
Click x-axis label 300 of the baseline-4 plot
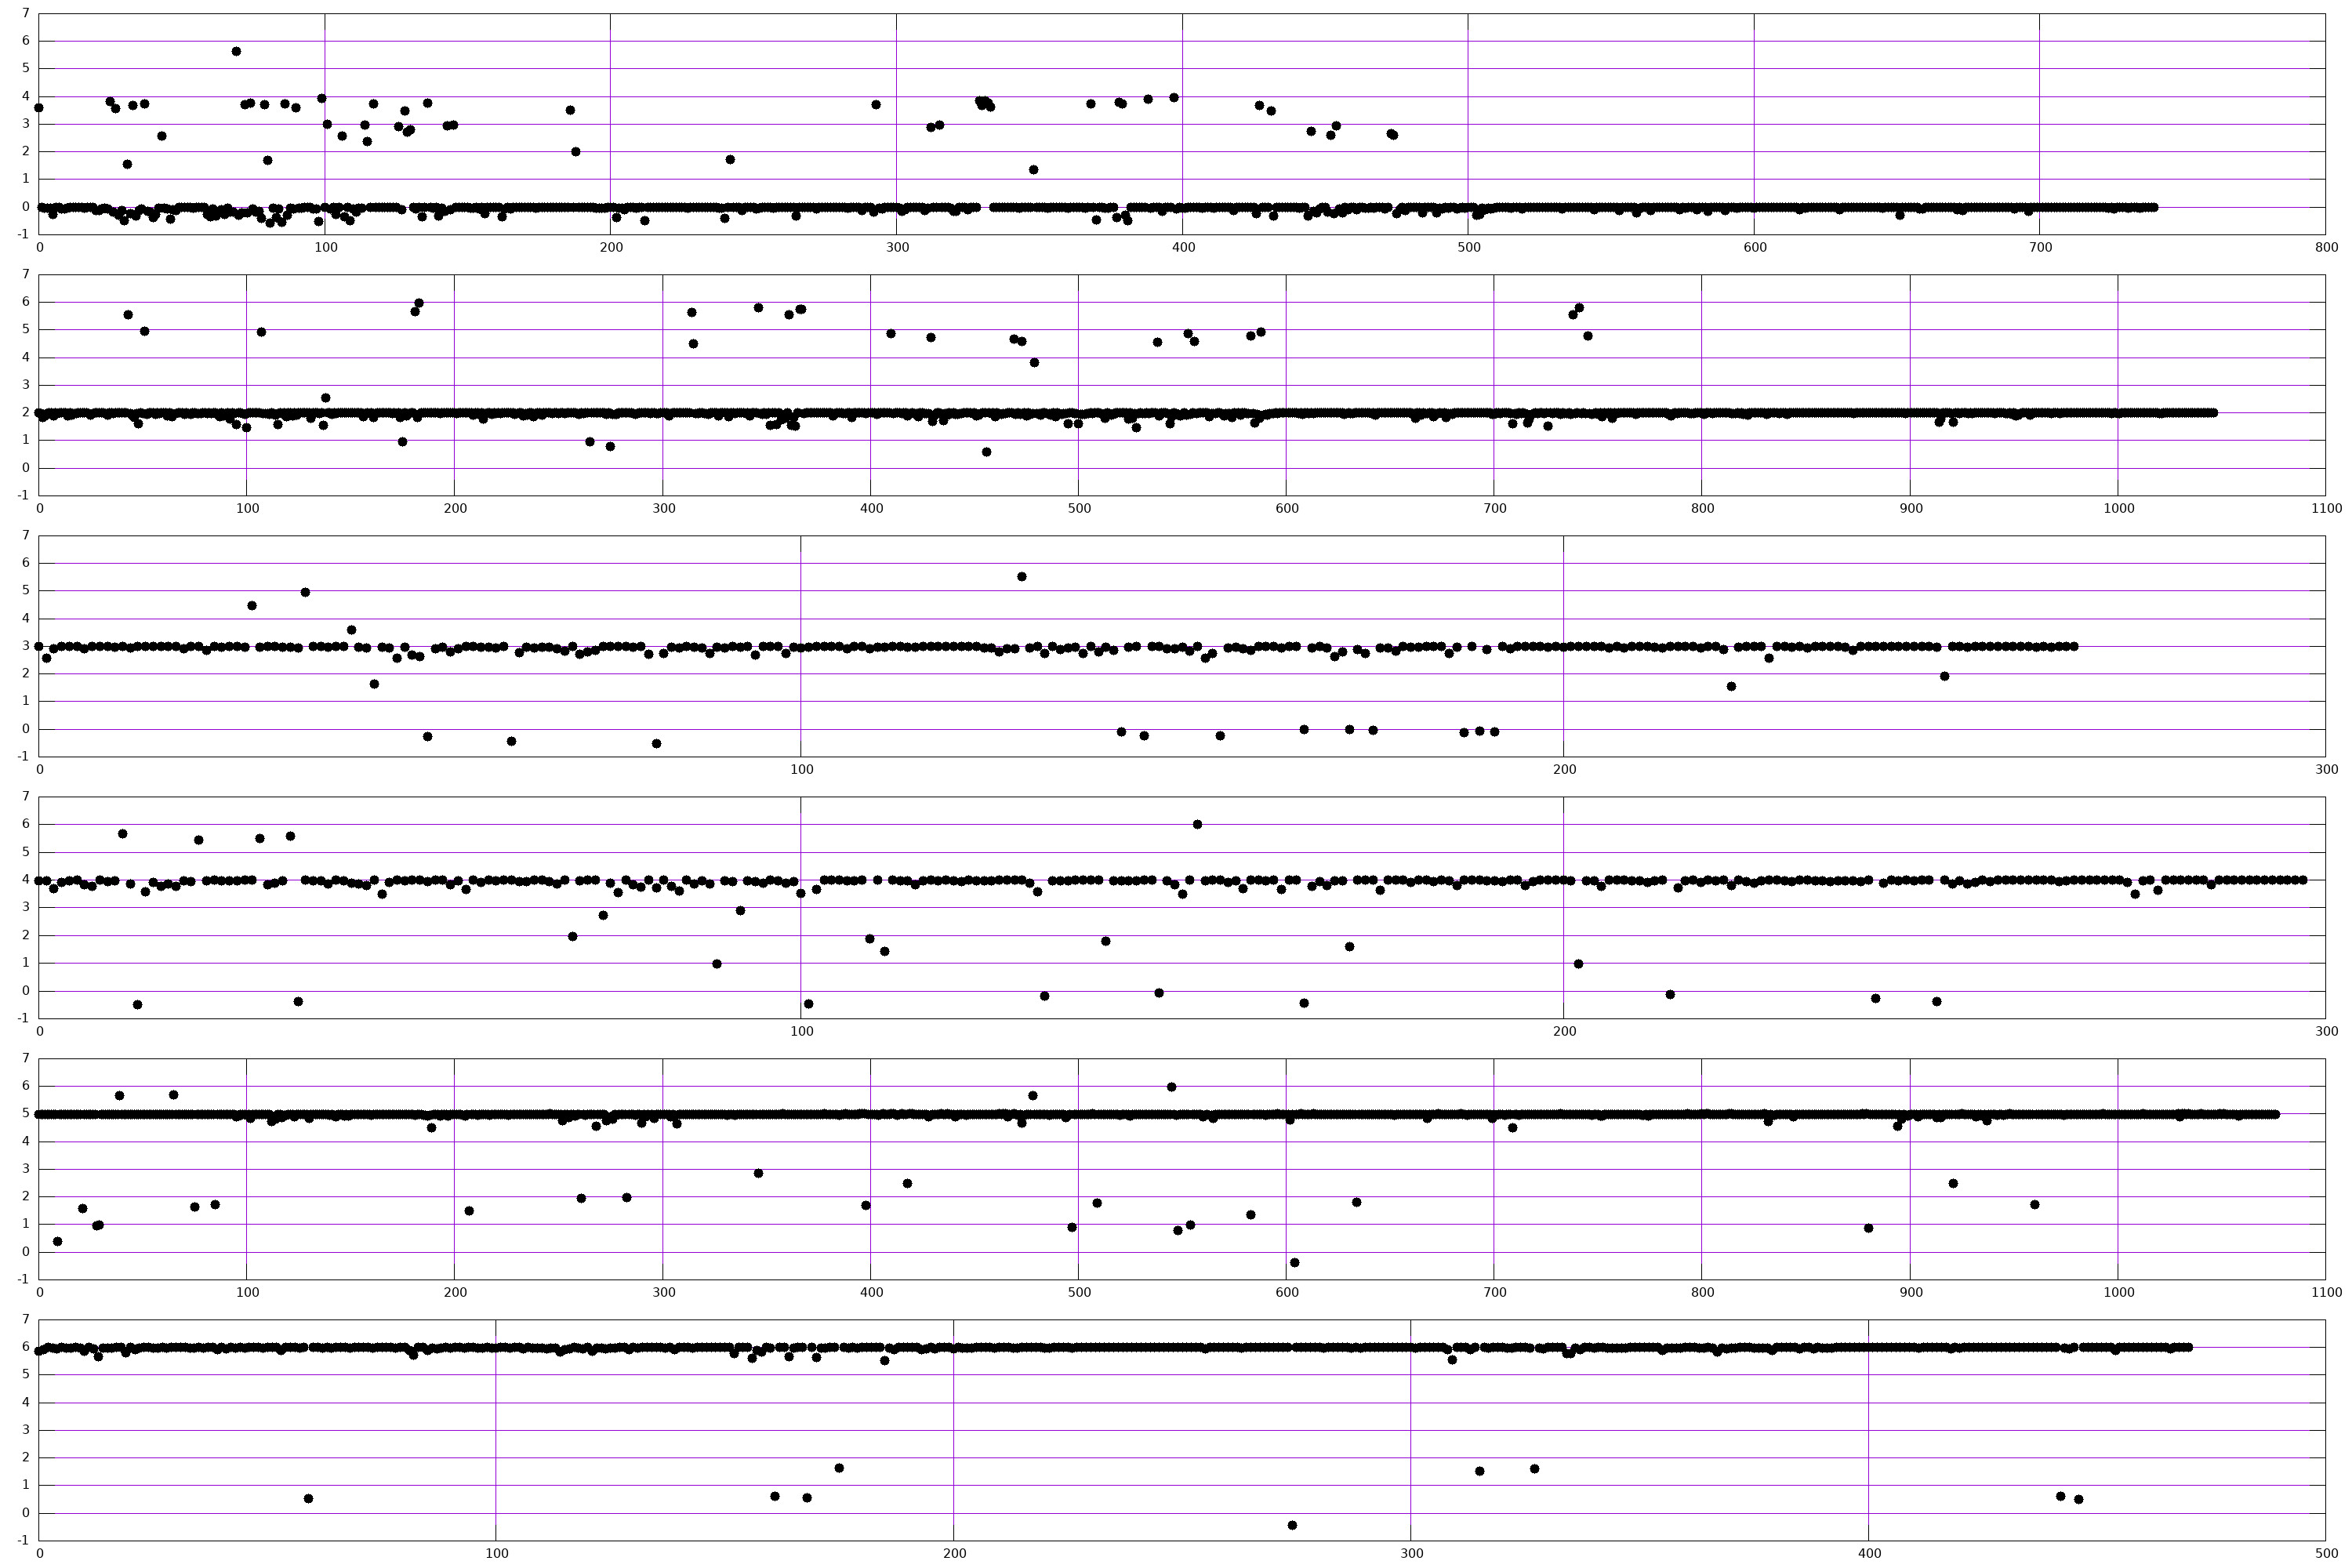click(2326, 1031)
